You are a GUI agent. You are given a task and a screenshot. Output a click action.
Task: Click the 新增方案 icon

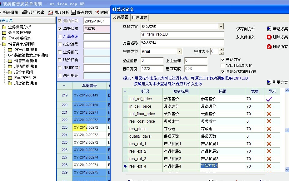269,29
